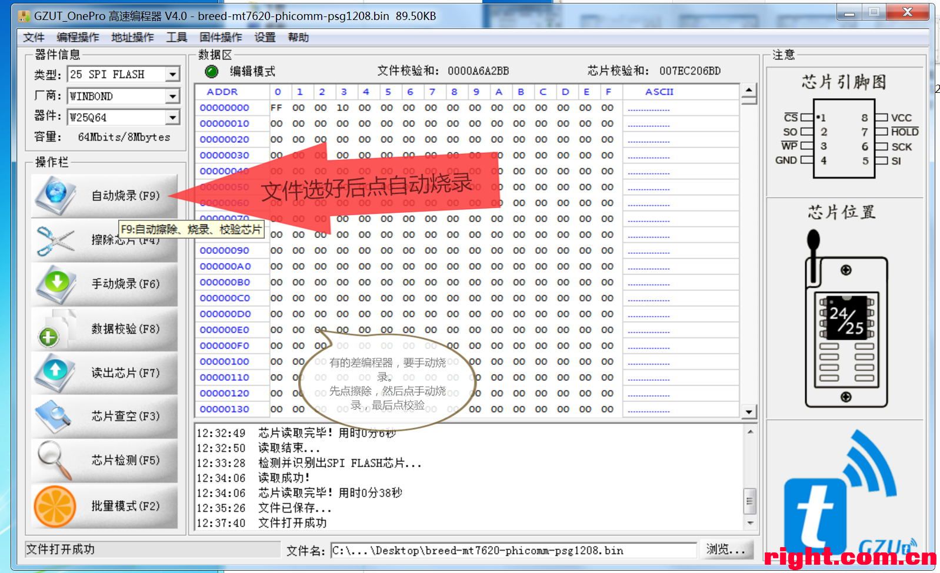Click the 容量 value 64Mbits/8Mbytes
This screenshot has width=940, height=573.
(124, 137)
